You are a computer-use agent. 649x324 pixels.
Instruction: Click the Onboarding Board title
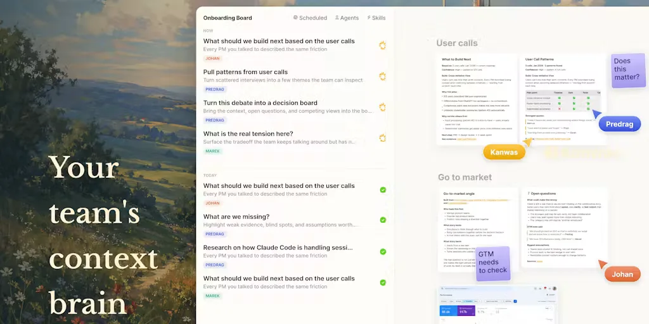point(228,18)
